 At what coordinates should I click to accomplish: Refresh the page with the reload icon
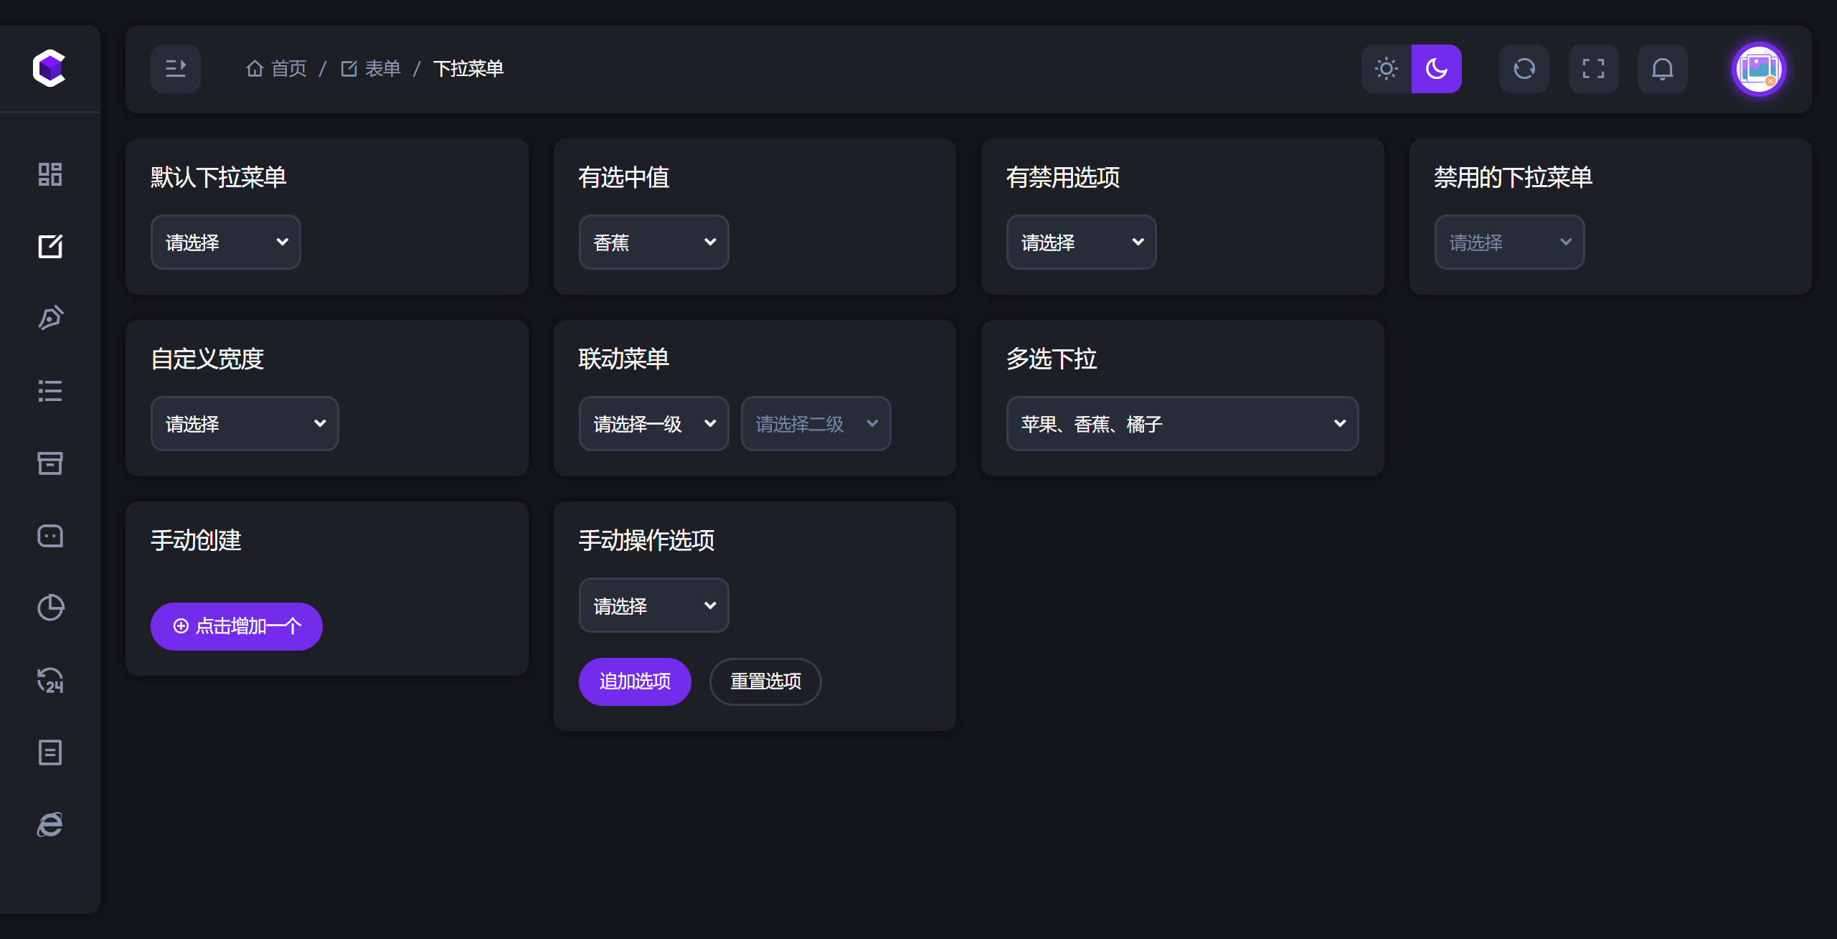tap(1524, 68)
